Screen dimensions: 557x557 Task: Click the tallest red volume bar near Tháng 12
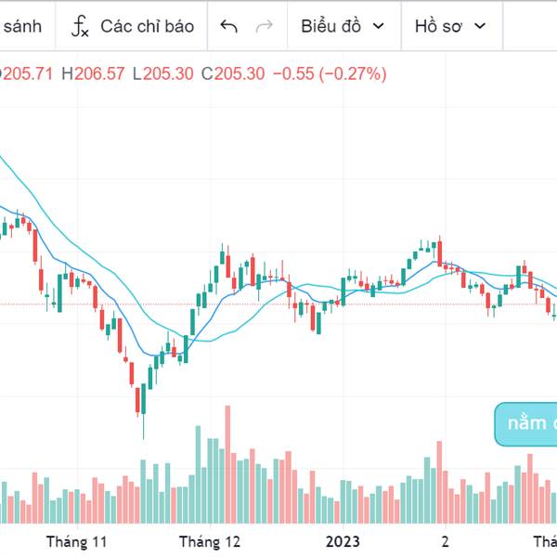(227, 464)
